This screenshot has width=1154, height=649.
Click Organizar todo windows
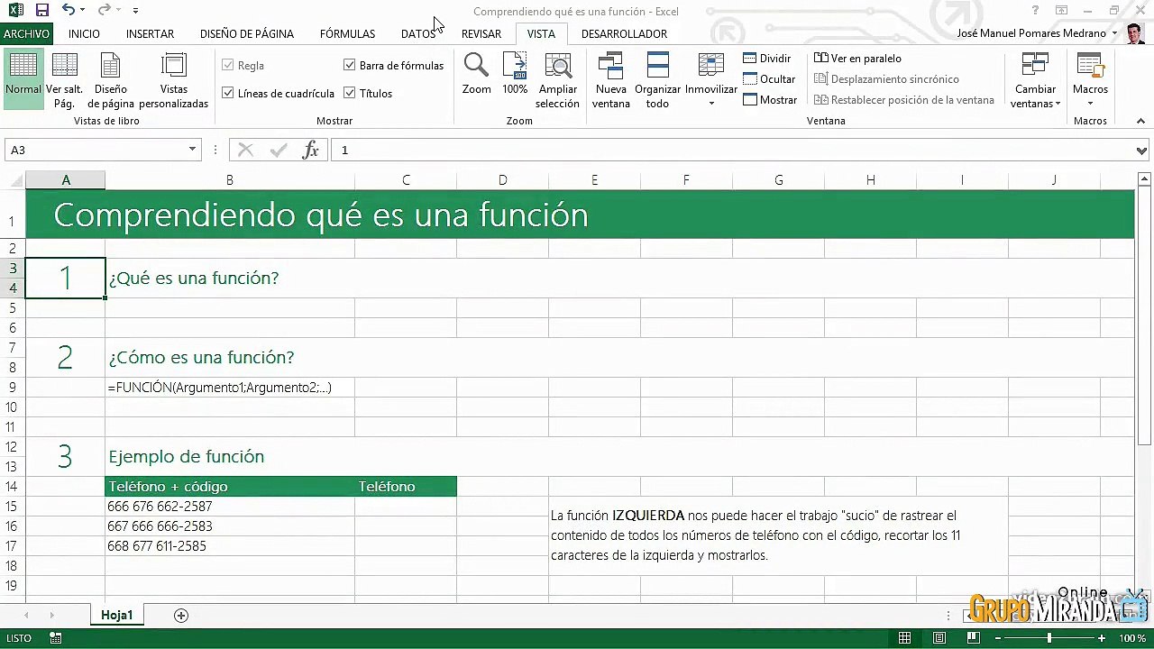(x=657, y=80)
